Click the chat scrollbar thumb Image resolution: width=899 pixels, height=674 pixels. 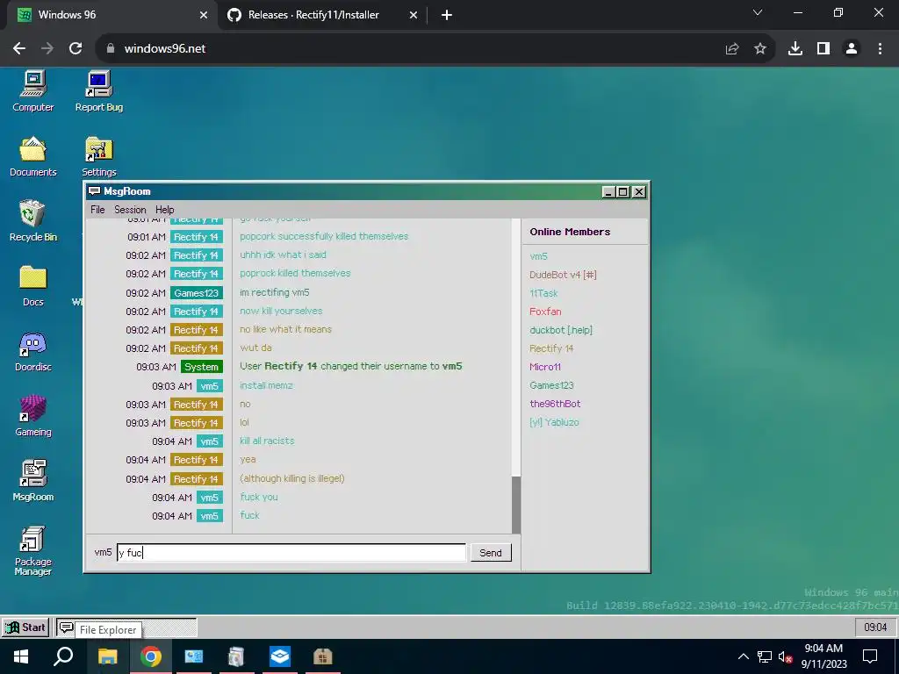click(x=516, y=505)
